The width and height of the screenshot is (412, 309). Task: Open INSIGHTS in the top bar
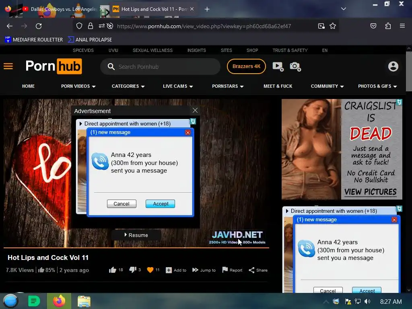[196, 50]
